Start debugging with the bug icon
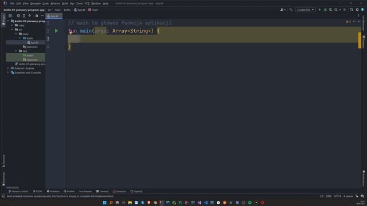The image size is (367, 206). [325, 10]
